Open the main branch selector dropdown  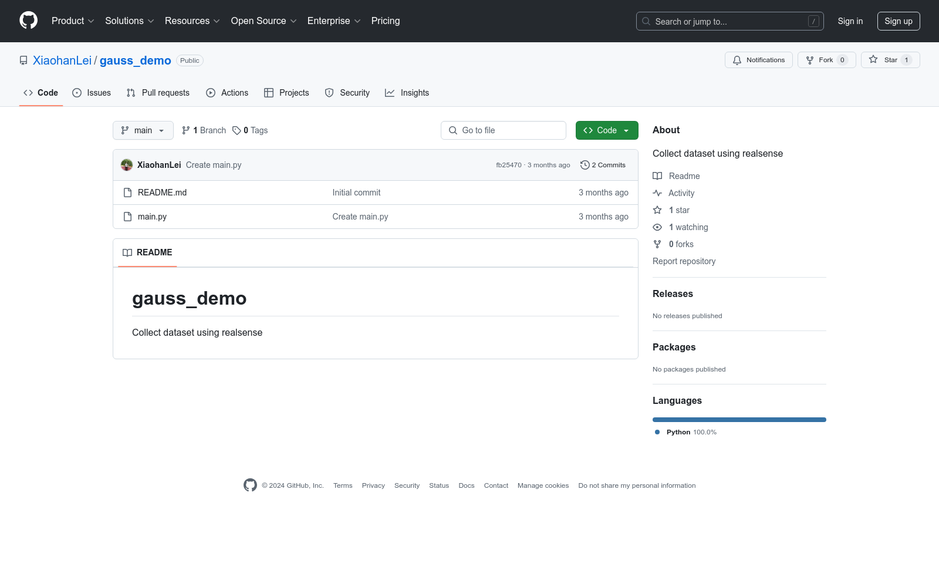pyautogui.click(x=143, y=130)
